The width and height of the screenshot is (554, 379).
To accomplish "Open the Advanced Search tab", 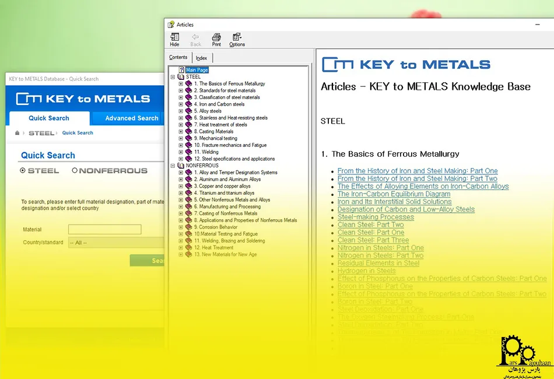I will click(131, 118).
